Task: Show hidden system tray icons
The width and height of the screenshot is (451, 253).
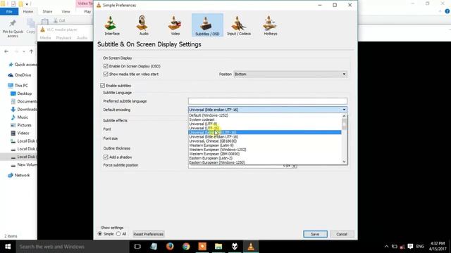Action: coord(386,247)
